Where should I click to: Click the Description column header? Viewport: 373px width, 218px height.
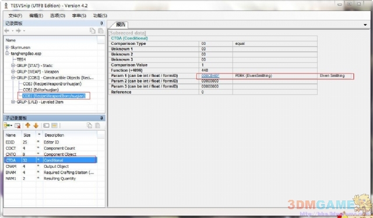point(54,135)
